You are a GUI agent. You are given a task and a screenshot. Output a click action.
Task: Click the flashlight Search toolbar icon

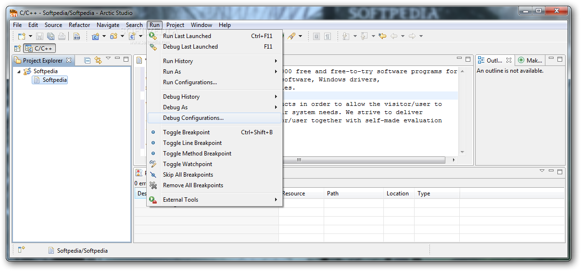point(291,36)
